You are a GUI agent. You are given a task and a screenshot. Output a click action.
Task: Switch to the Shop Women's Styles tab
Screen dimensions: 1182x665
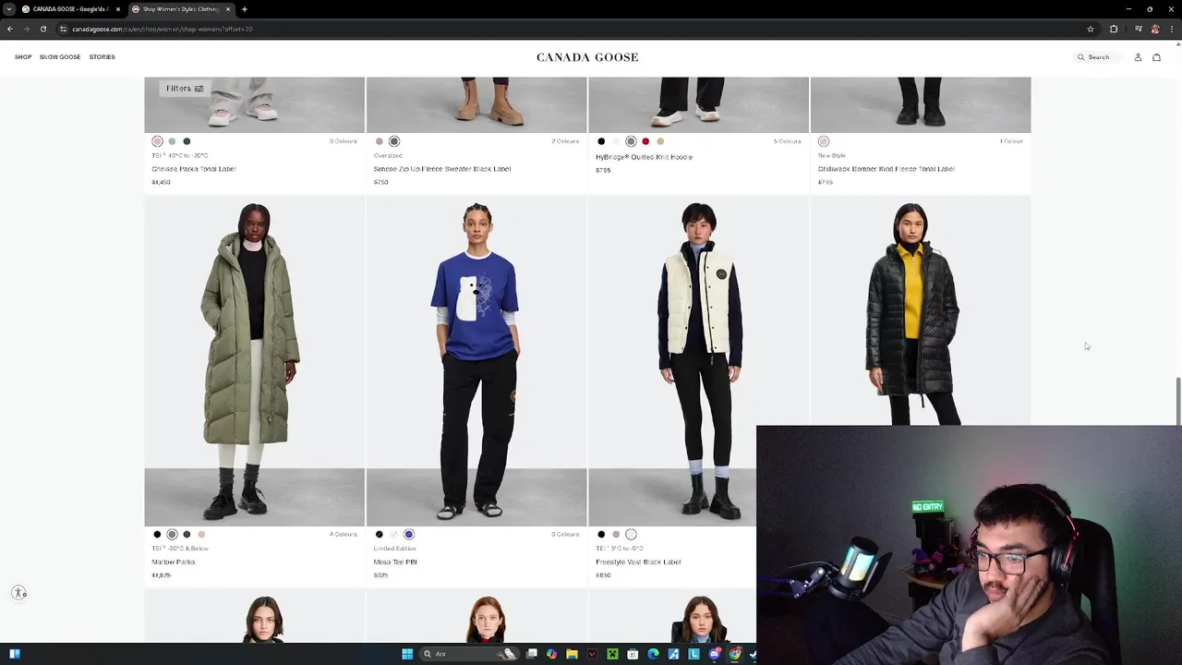[x=181, y=9]
